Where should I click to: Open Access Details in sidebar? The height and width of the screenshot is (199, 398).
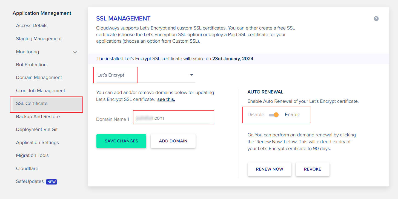pyautogui.click(x=32, y=25)
